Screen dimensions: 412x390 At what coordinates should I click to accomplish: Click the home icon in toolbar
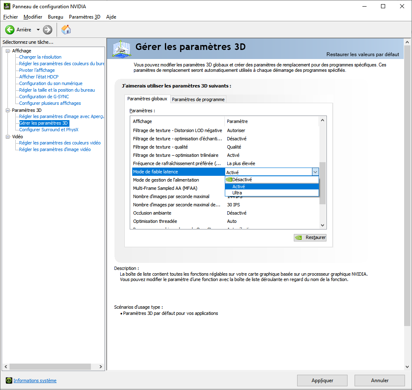click(66, 30)
